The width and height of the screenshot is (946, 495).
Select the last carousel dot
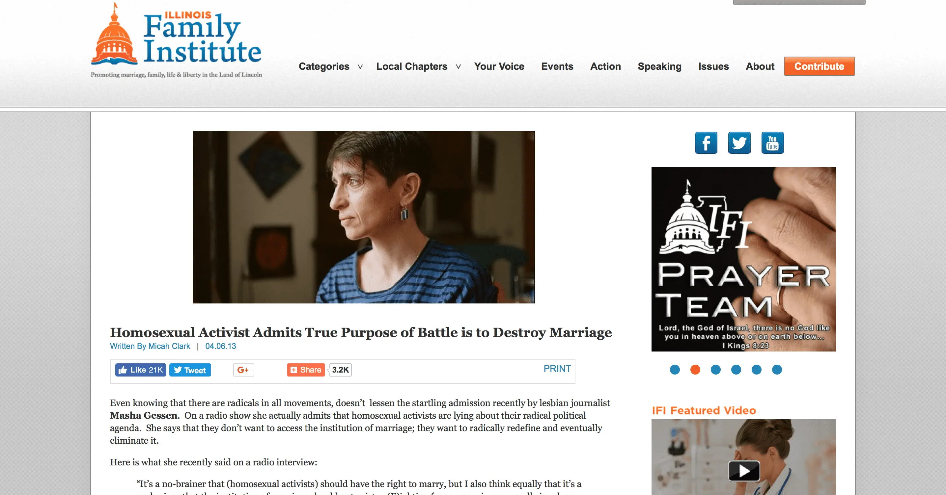(777, 370)
